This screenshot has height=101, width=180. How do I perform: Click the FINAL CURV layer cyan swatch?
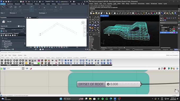click(x=174, y=31)
